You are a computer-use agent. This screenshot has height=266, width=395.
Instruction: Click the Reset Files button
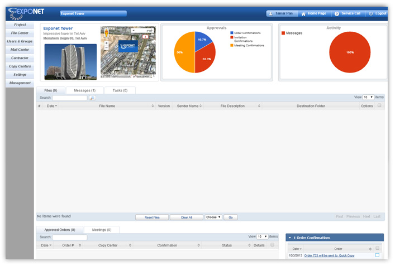pyautogui.click(x=152, y=217)
